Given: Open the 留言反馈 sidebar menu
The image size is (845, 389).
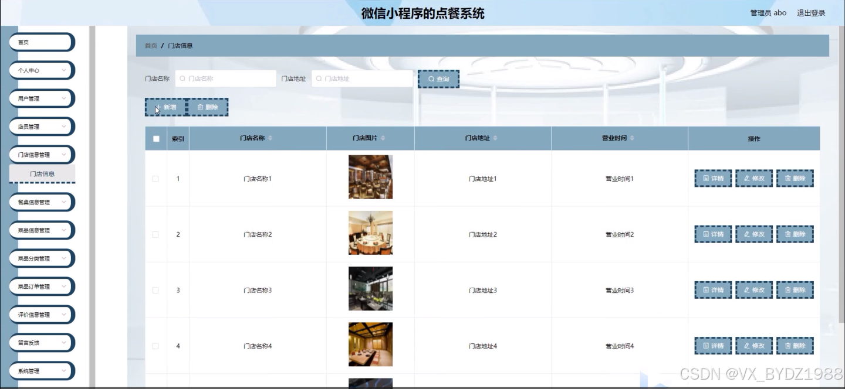Looking at the screenshot, I should click(x=42, y=343).
